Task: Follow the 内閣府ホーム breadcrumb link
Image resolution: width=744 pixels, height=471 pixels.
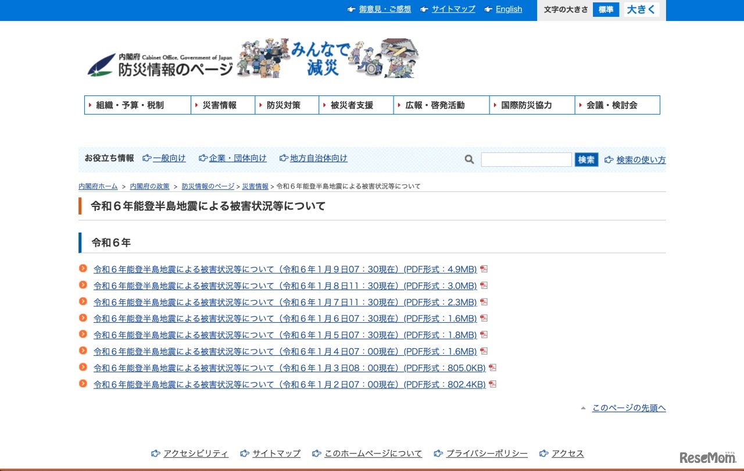Action: click(96, 186)
